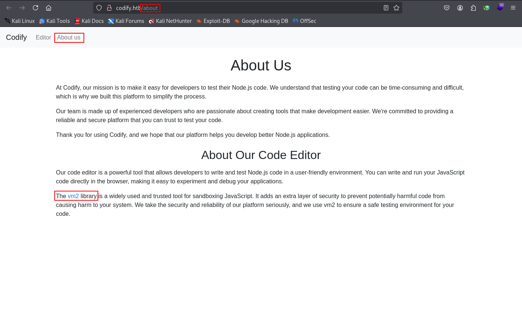Click the paragraph starting 'At Codify, our mission'
522x318 pixels.
tap(260, 92)
